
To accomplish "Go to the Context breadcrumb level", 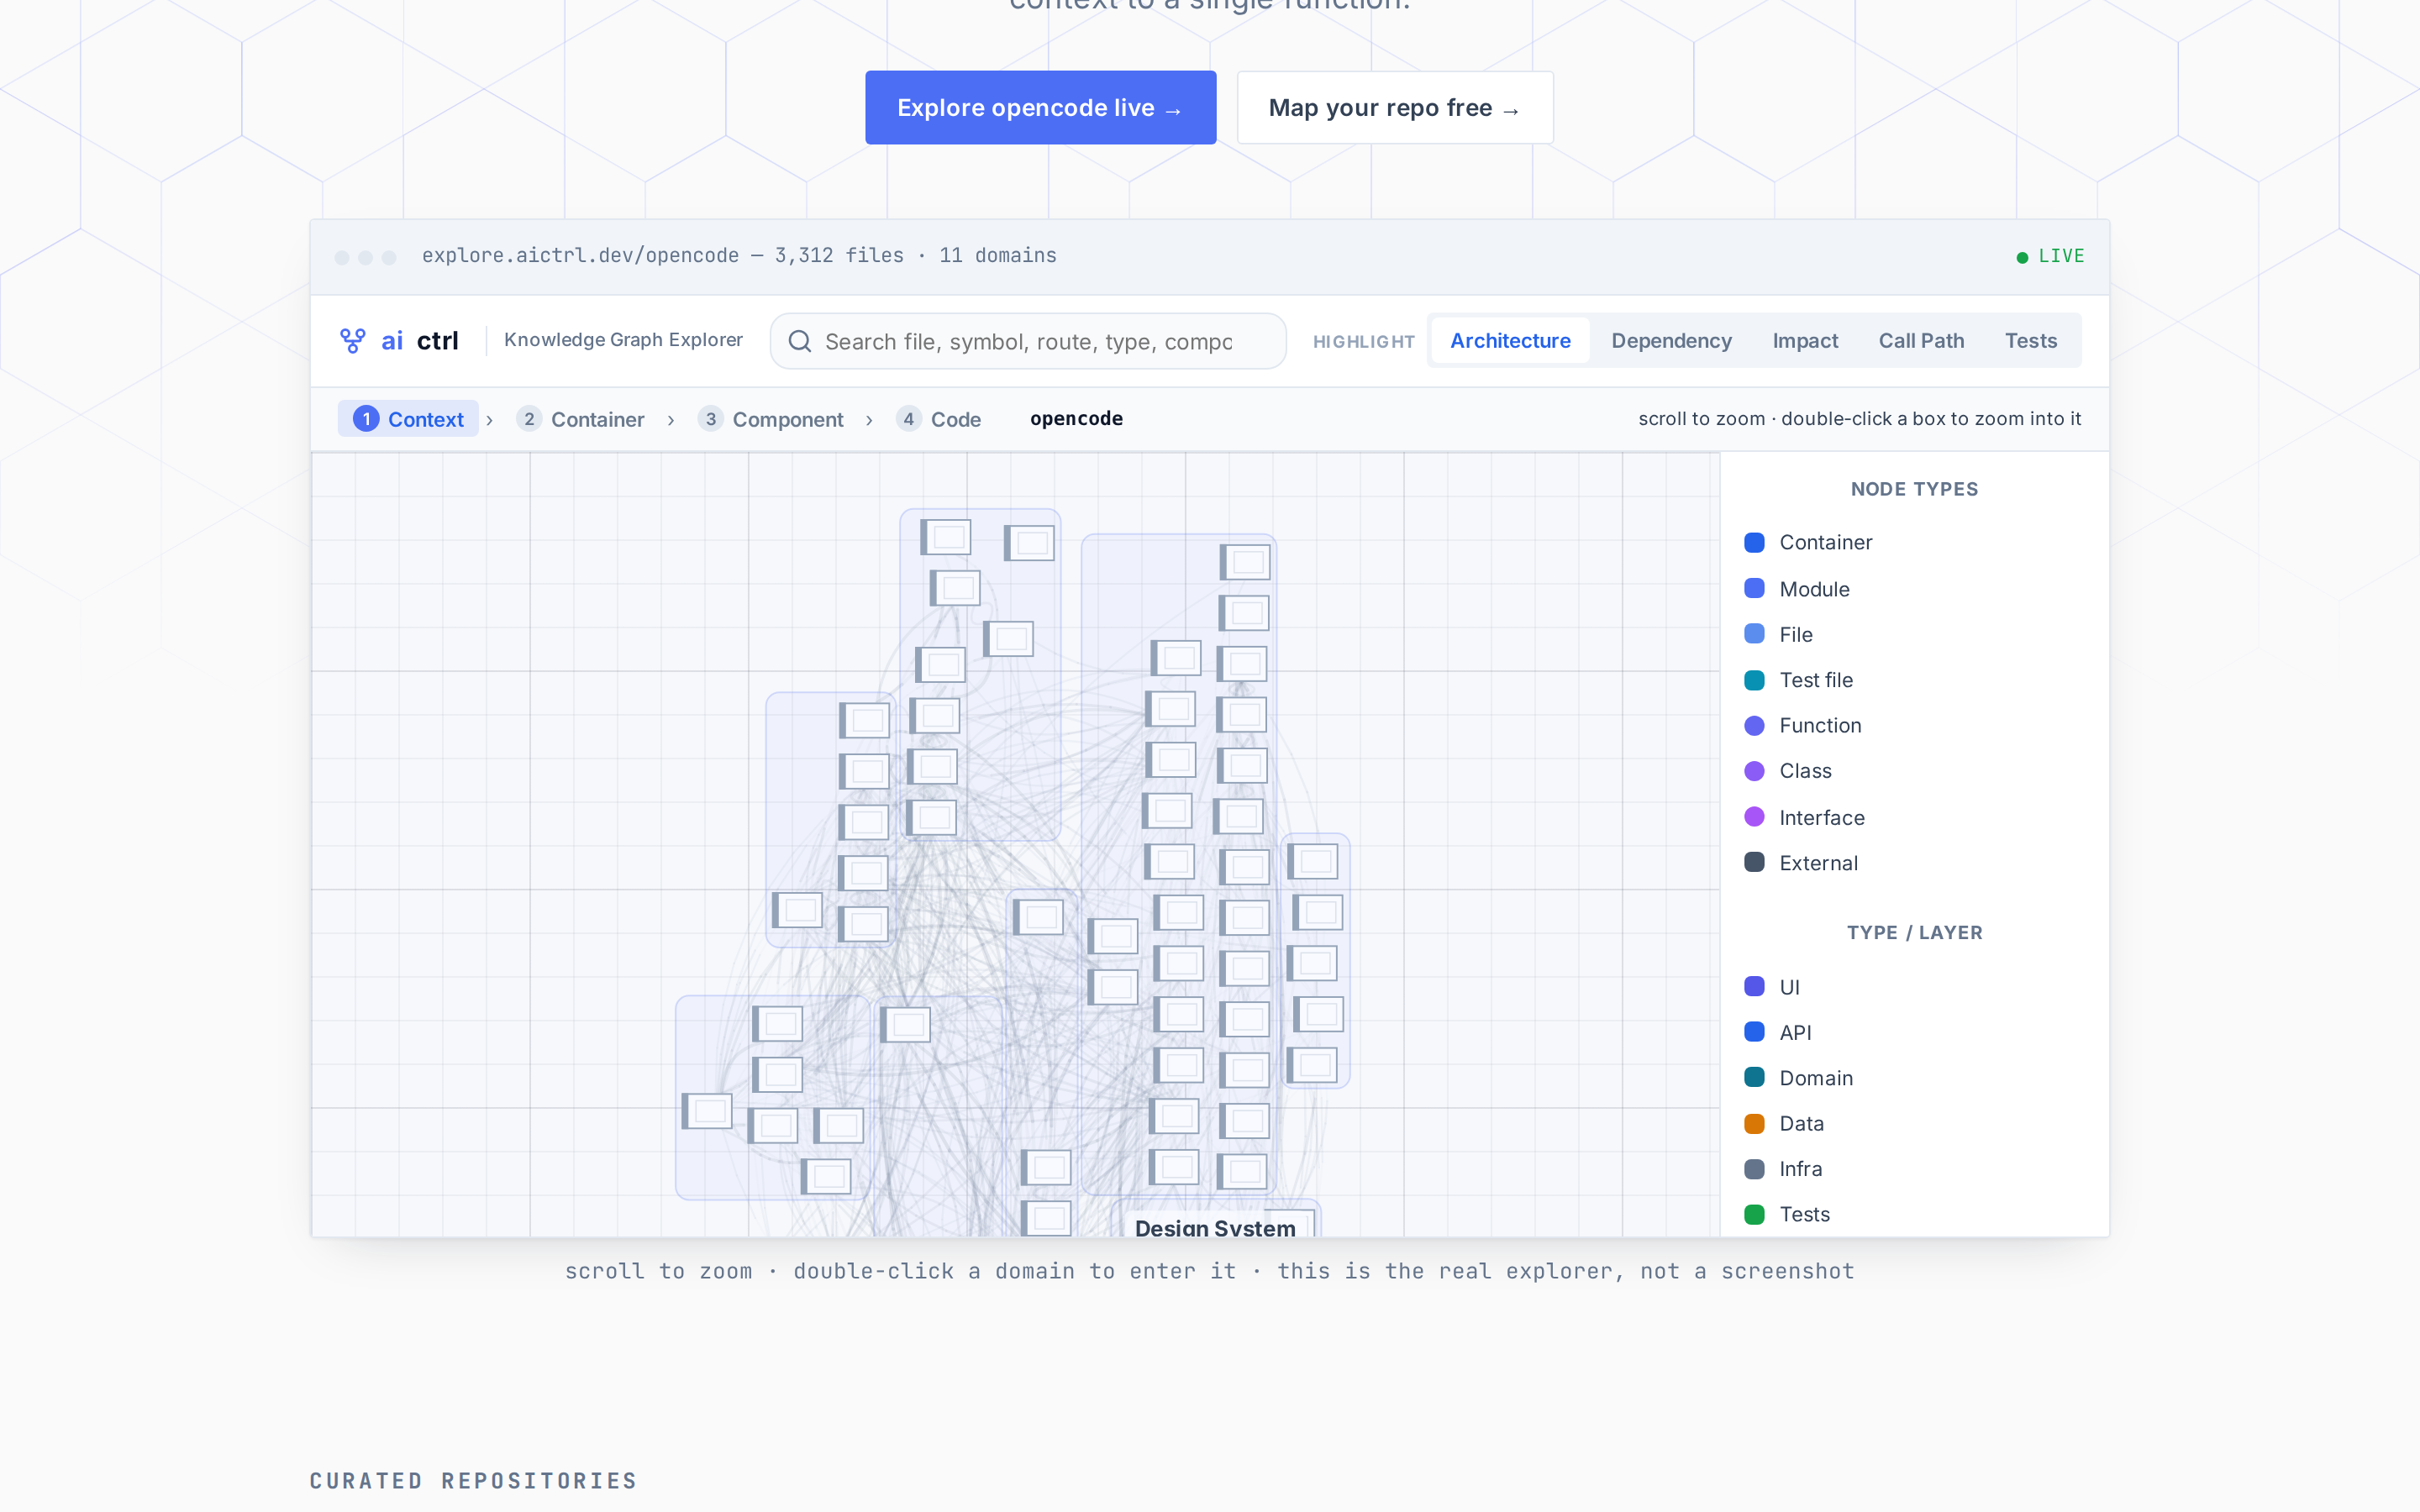I will [x=408, y=419].
